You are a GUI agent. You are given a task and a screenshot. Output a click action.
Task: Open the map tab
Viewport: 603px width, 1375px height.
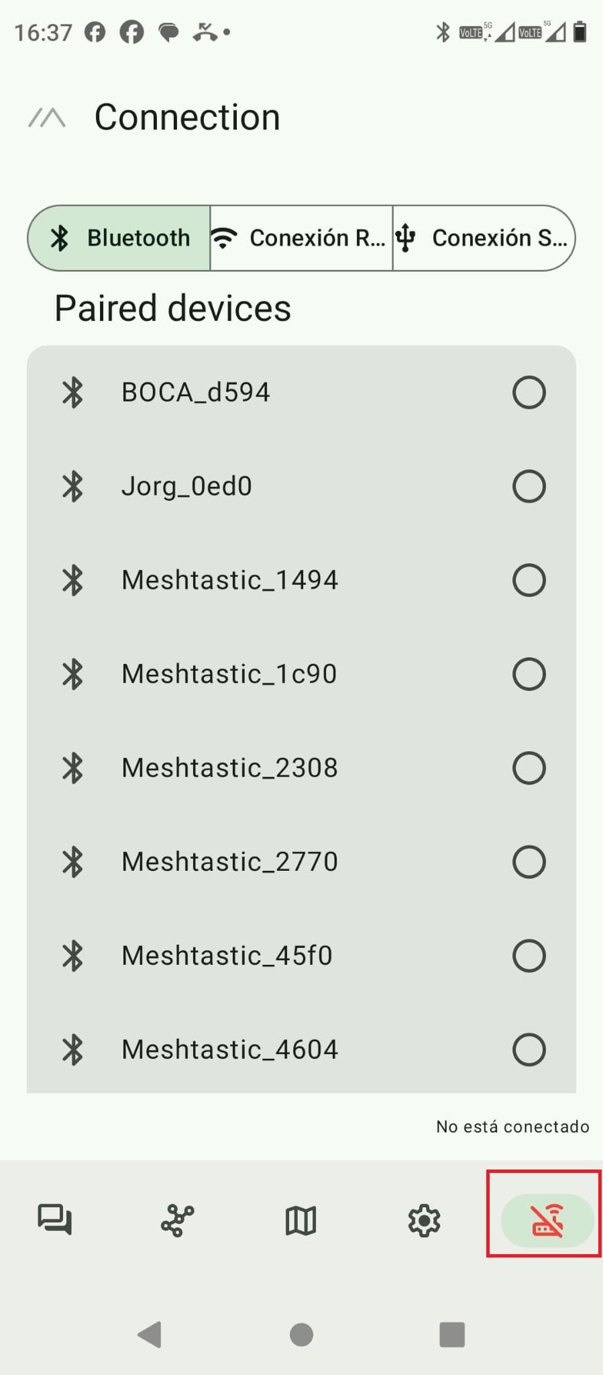[x=301, y=1220]
